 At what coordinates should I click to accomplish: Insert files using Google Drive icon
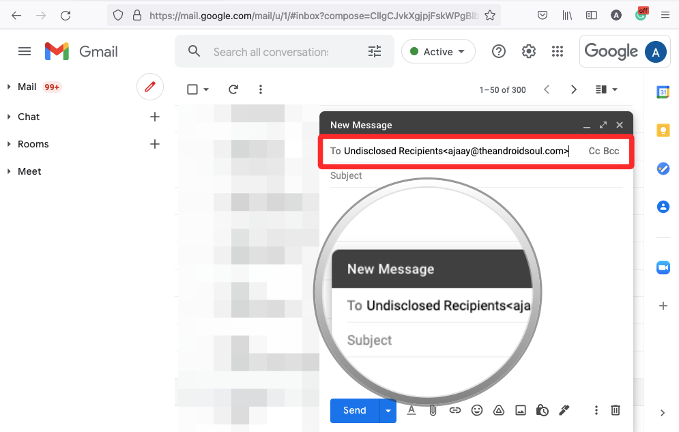[499, 410]
